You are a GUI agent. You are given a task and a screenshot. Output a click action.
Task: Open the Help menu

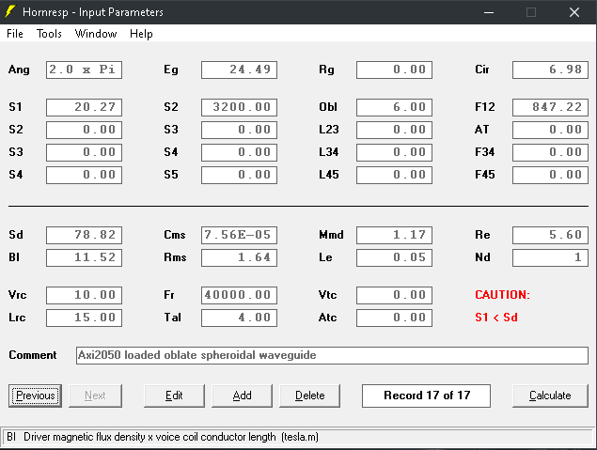click(x=141, y=34)
